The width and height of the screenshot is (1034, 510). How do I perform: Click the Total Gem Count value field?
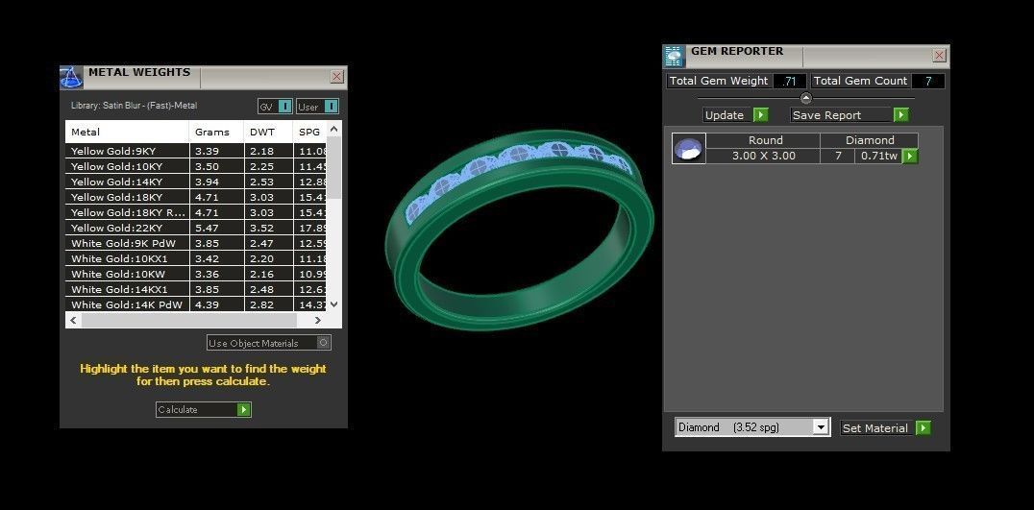(x=928, y=81)
